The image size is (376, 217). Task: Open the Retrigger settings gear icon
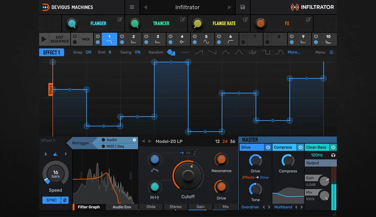click(134, 140)
